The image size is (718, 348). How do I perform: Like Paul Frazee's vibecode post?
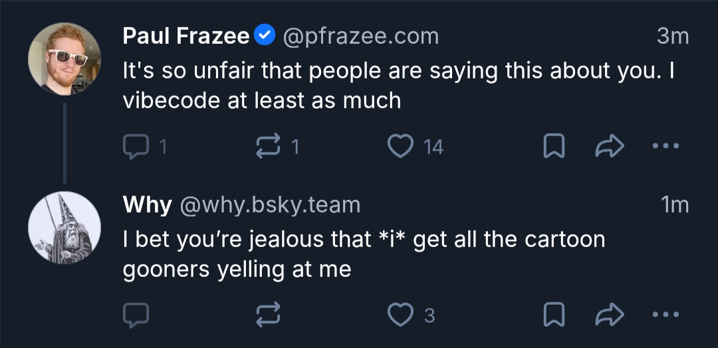401,147
